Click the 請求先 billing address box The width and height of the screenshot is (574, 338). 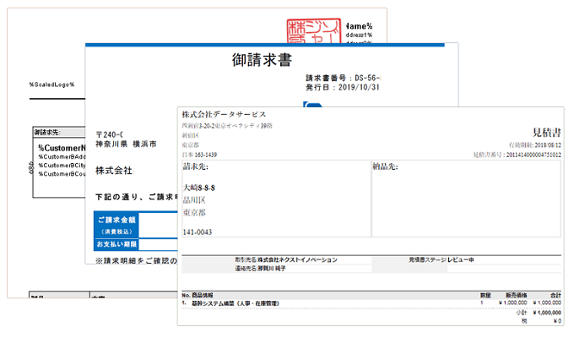273,199
